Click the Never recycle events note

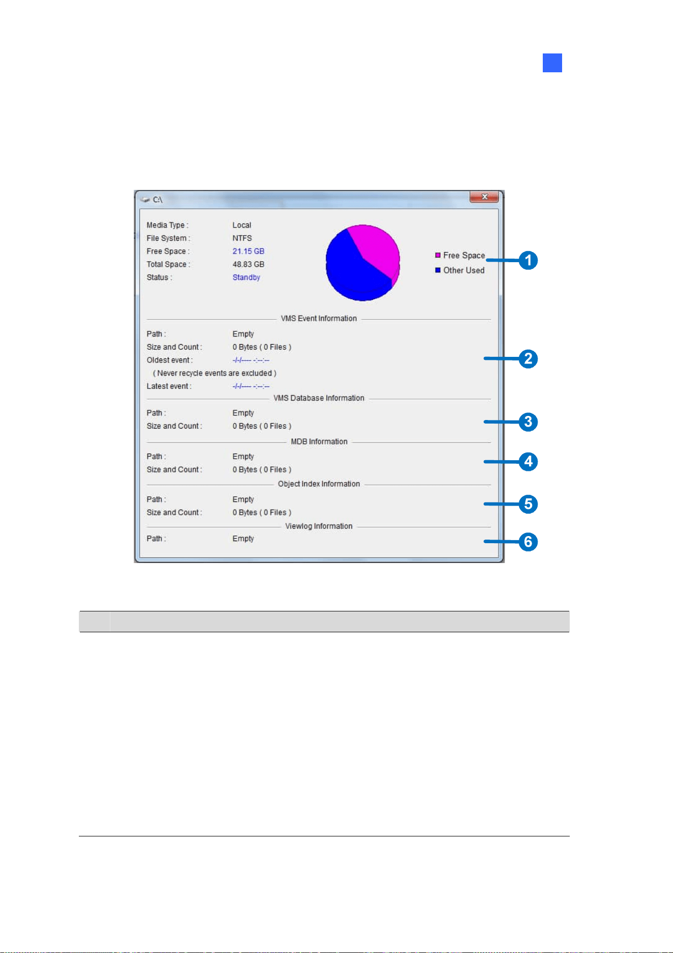click(215, 373)
